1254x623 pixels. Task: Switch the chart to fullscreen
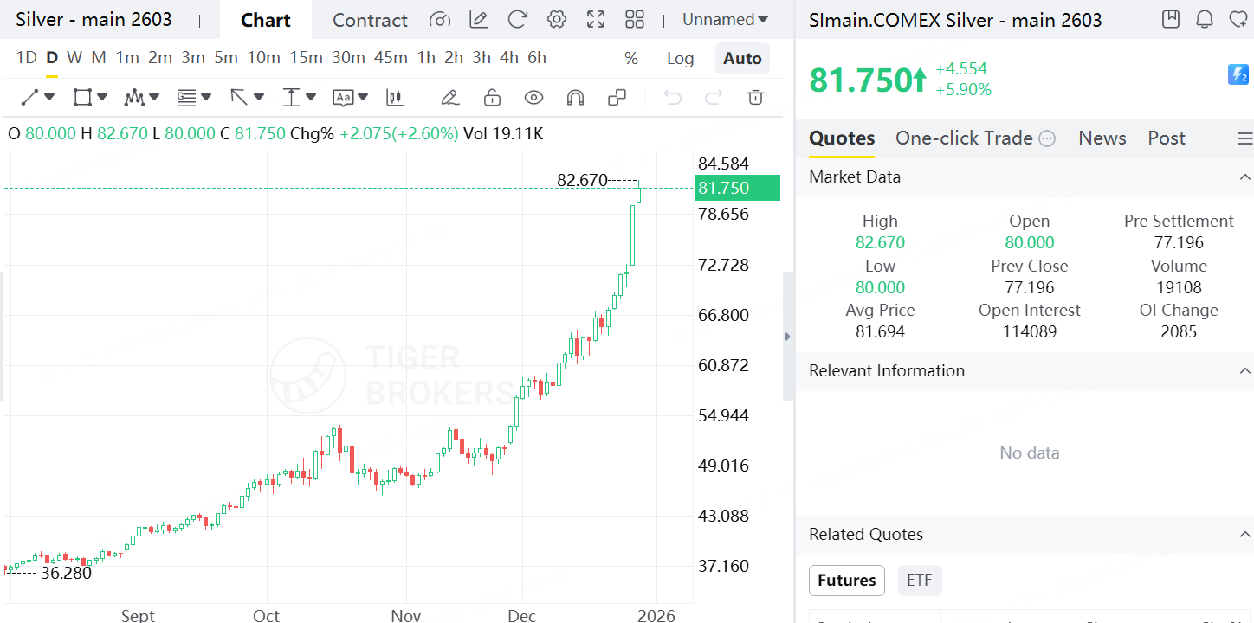[x=596, y=20]
